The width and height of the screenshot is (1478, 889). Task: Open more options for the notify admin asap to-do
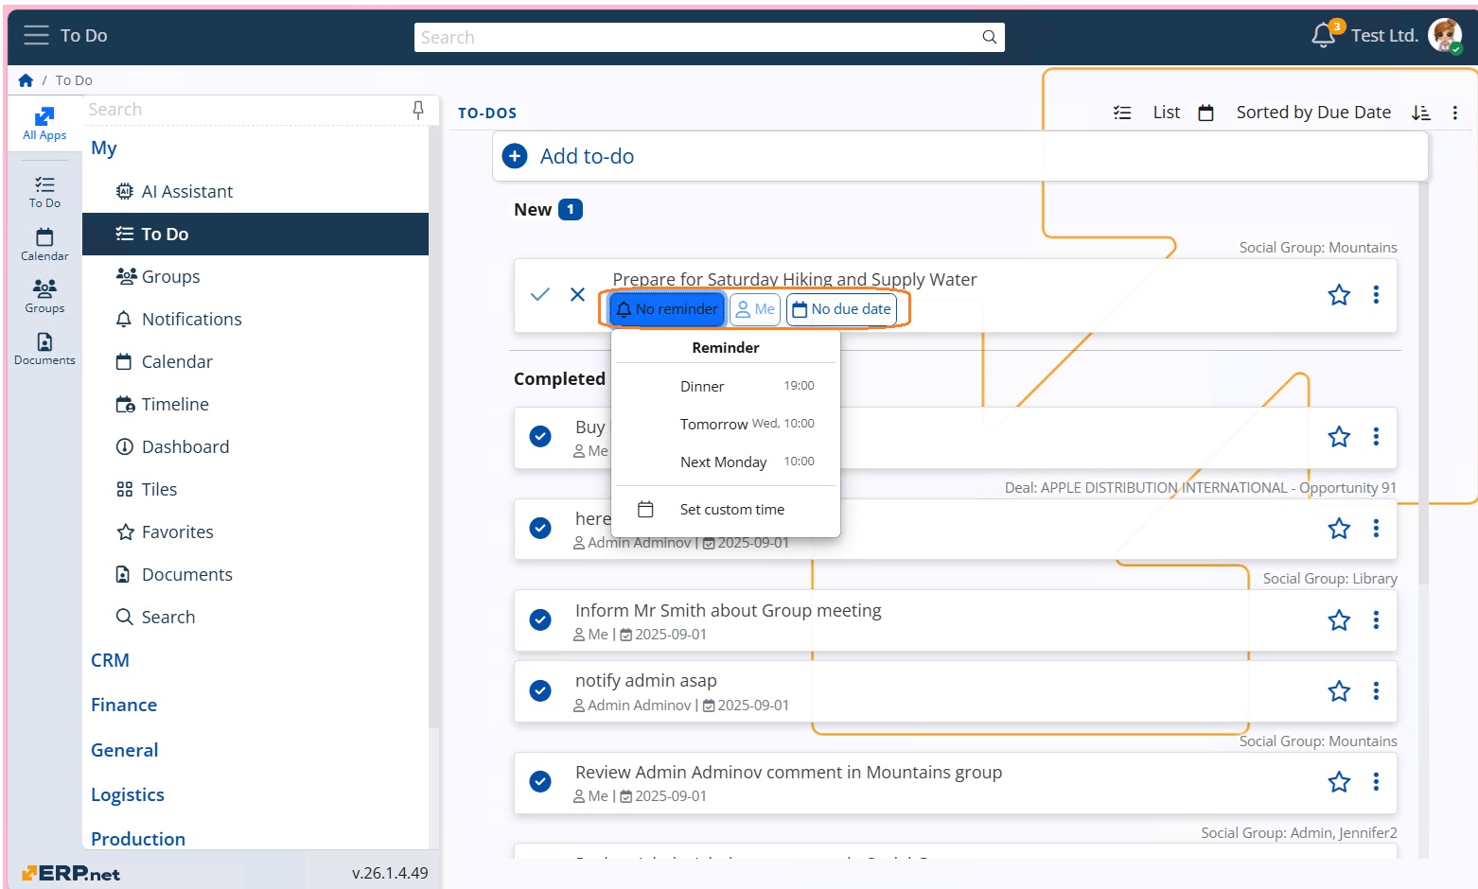pyautogui.click(x=1376, y=690)
